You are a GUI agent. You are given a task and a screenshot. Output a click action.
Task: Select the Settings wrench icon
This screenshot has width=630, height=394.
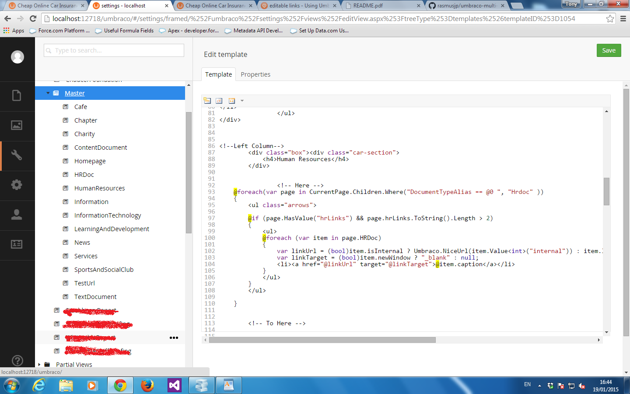point(17,155)
